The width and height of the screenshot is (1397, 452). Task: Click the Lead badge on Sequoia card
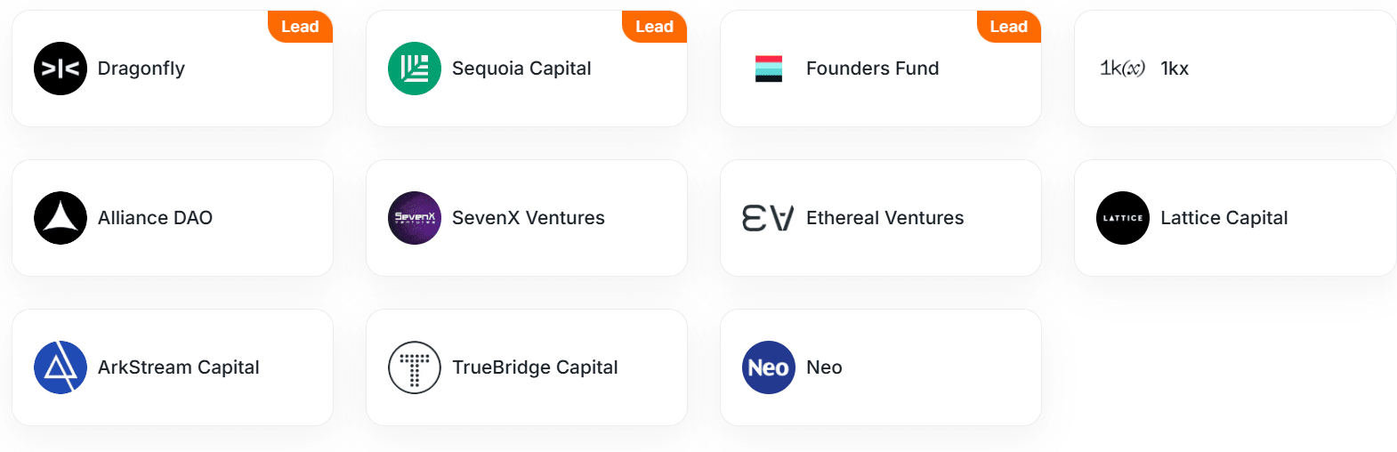pos(655,27)
